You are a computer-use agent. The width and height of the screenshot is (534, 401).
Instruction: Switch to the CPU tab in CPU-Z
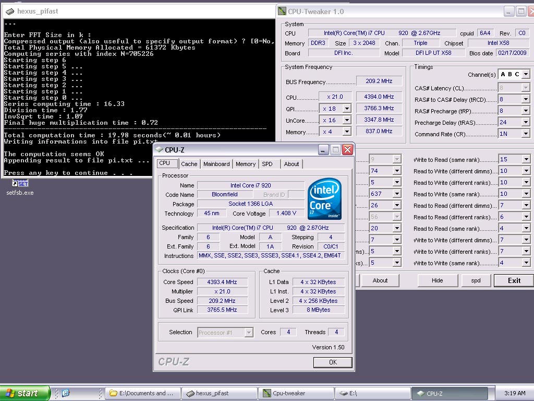pos(167,163)
